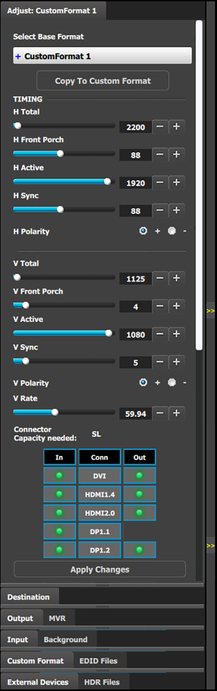Switch to the EDID Files tab
The height and width of the screenshot is (691, 217).
pos(98,661)
